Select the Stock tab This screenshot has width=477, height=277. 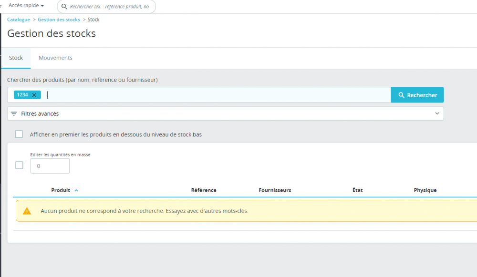(x=16, y=58)
